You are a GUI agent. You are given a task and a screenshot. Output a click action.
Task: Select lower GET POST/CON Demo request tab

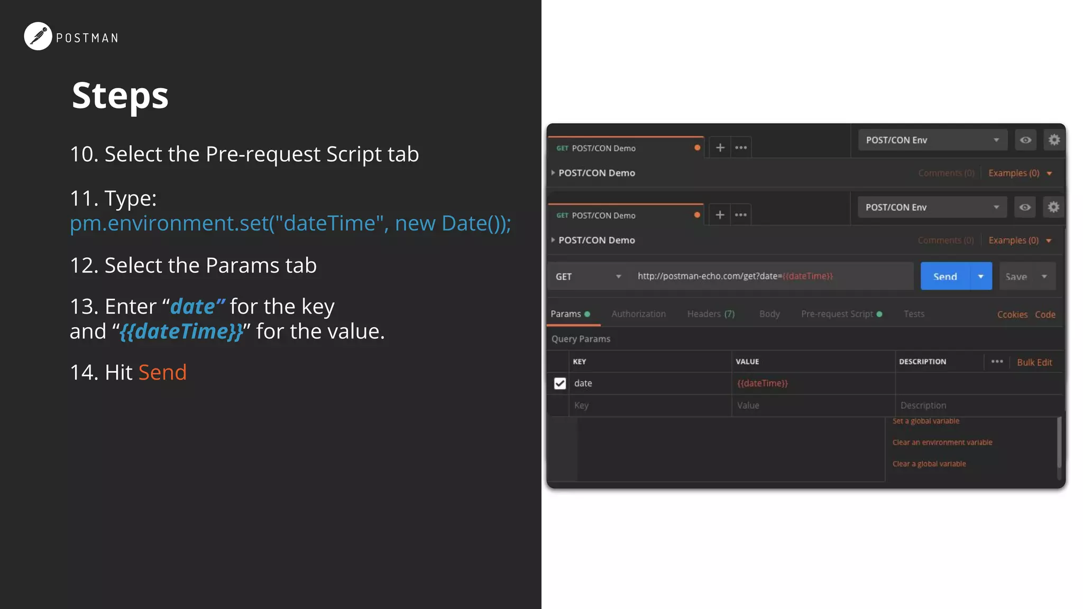point(626,215)
